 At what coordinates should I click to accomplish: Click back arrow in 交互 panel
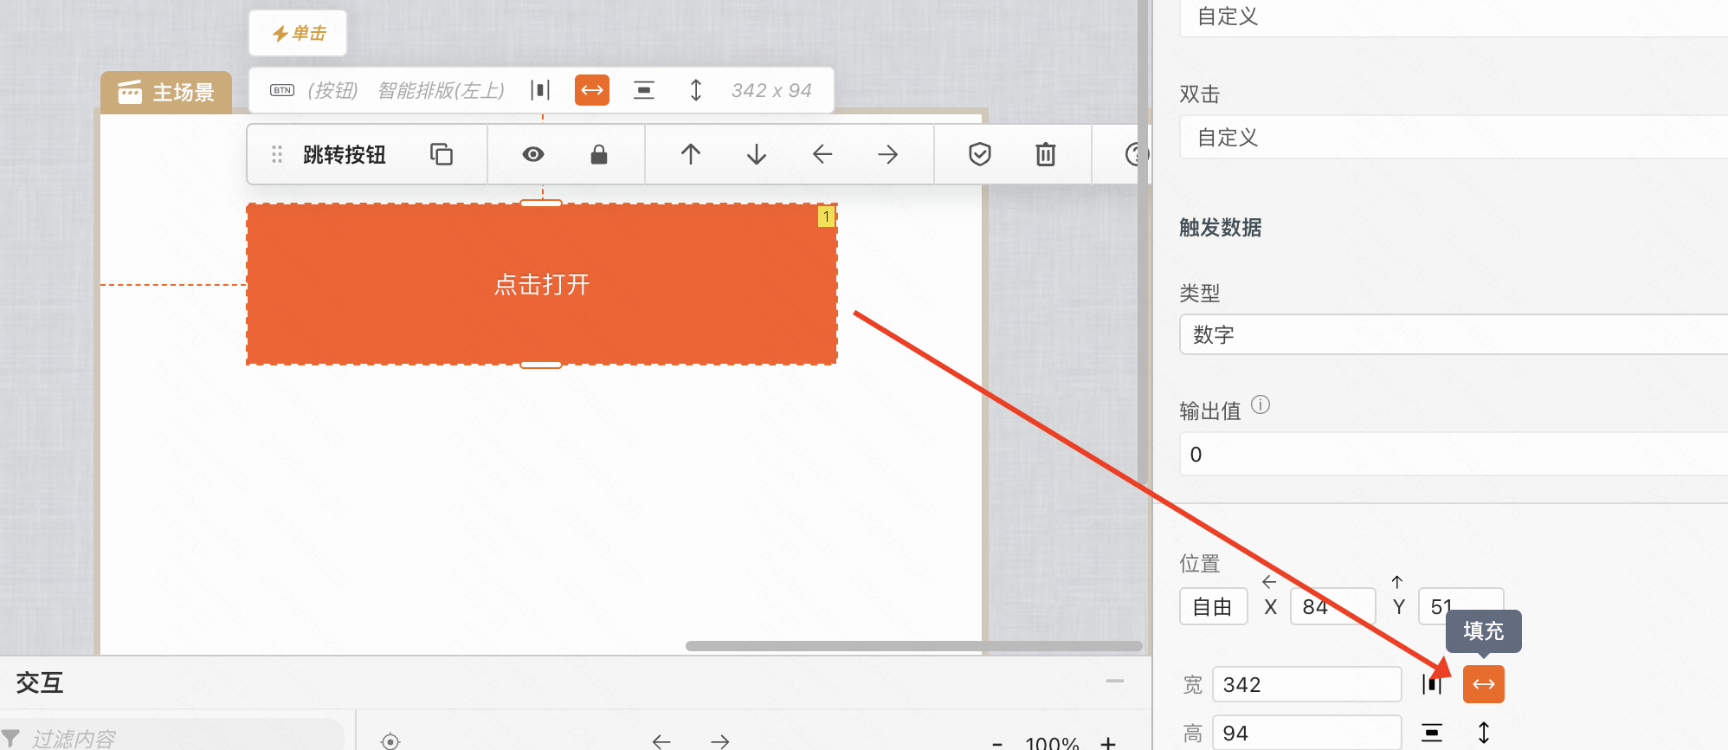pyautogui.click(x=661, y=741)
